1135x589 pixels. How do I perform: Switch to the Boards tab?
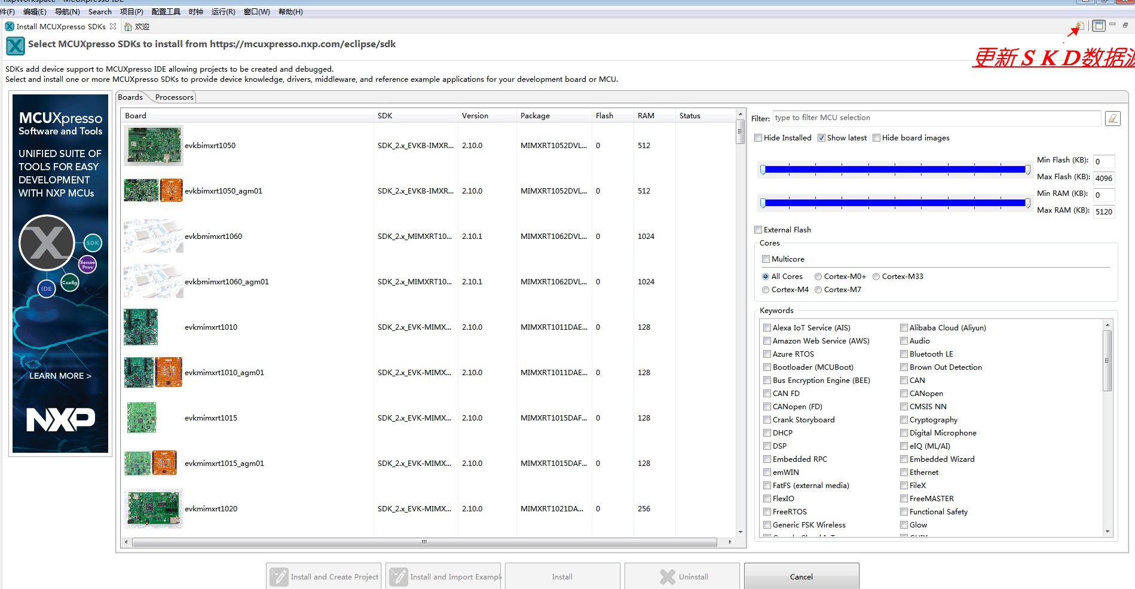click(x=130, y=97)
